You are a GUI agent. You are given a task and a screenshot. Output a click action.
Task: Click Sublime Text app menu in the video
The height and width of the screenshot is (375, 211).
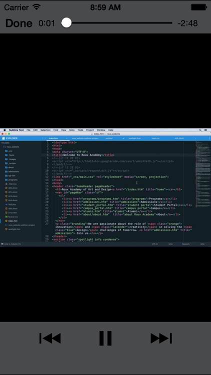[x=16, y=130]
